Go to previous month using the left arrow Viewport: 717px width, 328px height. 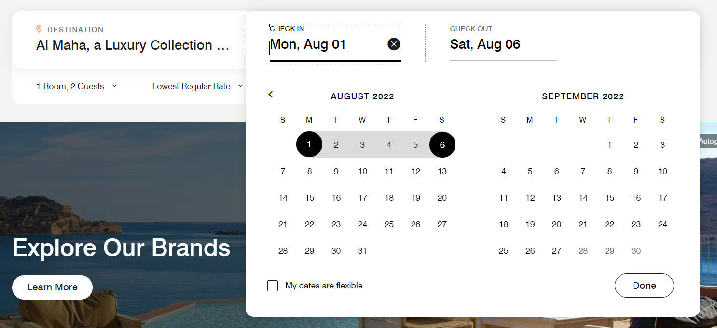[271, 95]
